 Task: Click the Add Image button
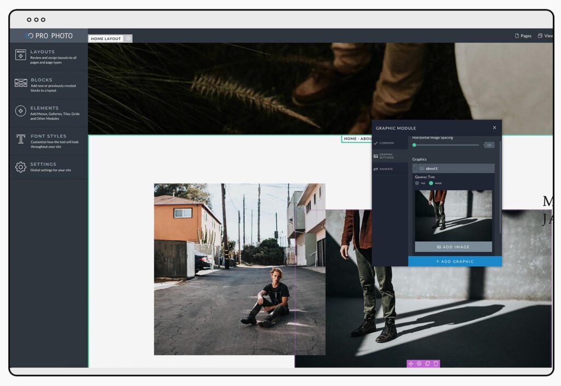coord(453,247)
